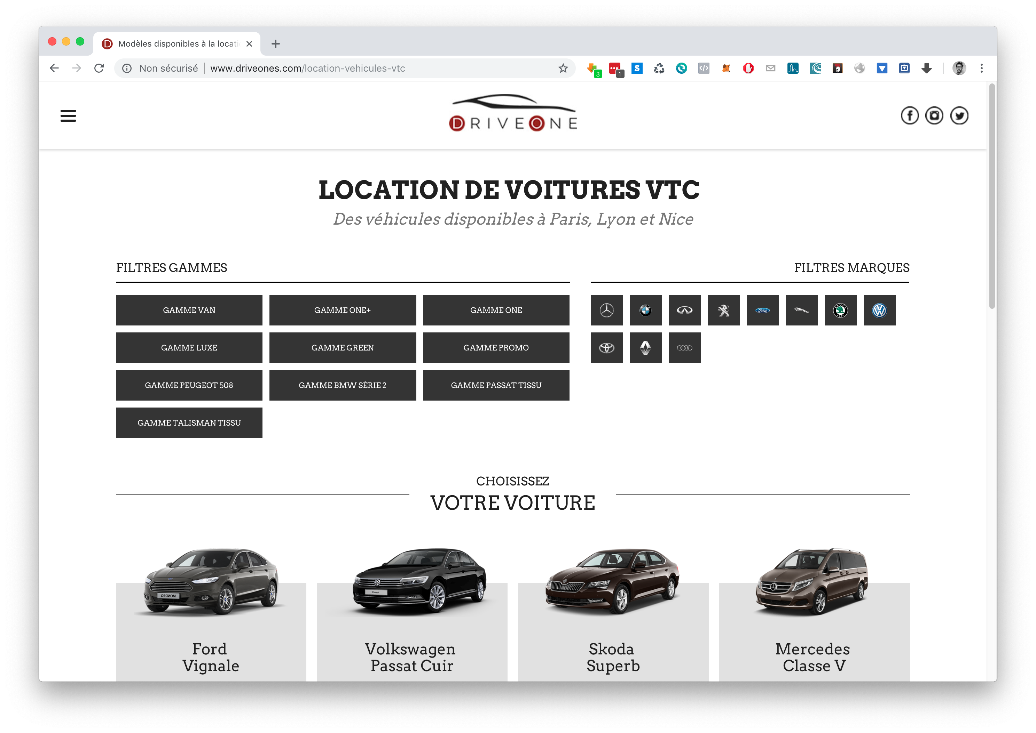Filter vehicles by Toyota brand logo

click(606, 347)
